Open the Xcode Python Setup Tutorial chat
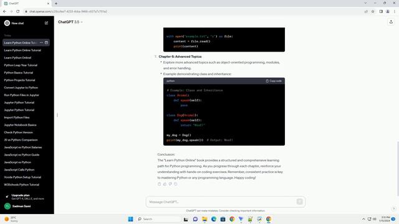Screen dimensions: 399x224 click(22, 177)
